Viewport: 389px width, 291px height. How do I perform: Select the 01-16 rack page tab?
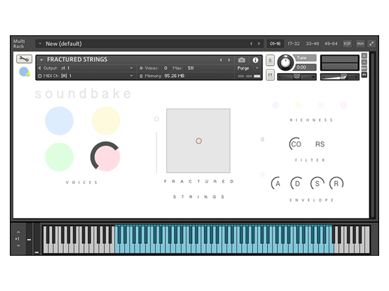pos(275,44)
